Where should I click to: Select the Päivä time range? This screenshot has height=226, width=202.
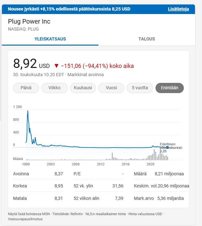pyautogui.click(x=26, y=88)
